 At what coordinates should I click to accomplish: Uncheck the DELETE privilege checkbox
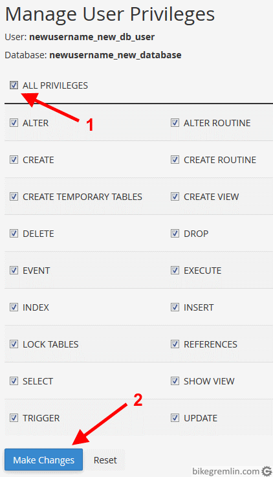click(14, 234)
